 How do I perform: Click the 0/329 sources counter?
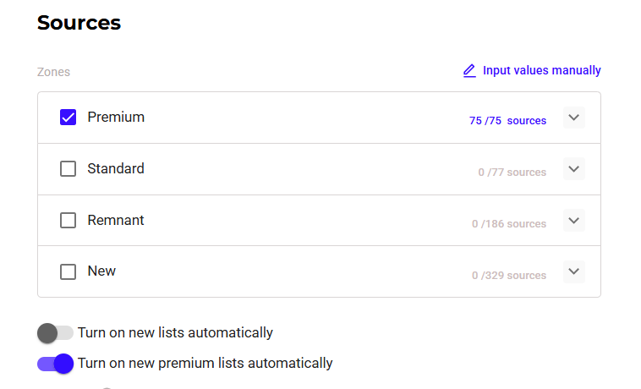tap(509, 276)
